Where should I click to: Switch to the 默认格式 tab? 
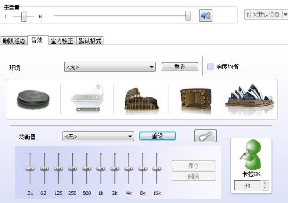pyautogui.click(x=90, y=41)
